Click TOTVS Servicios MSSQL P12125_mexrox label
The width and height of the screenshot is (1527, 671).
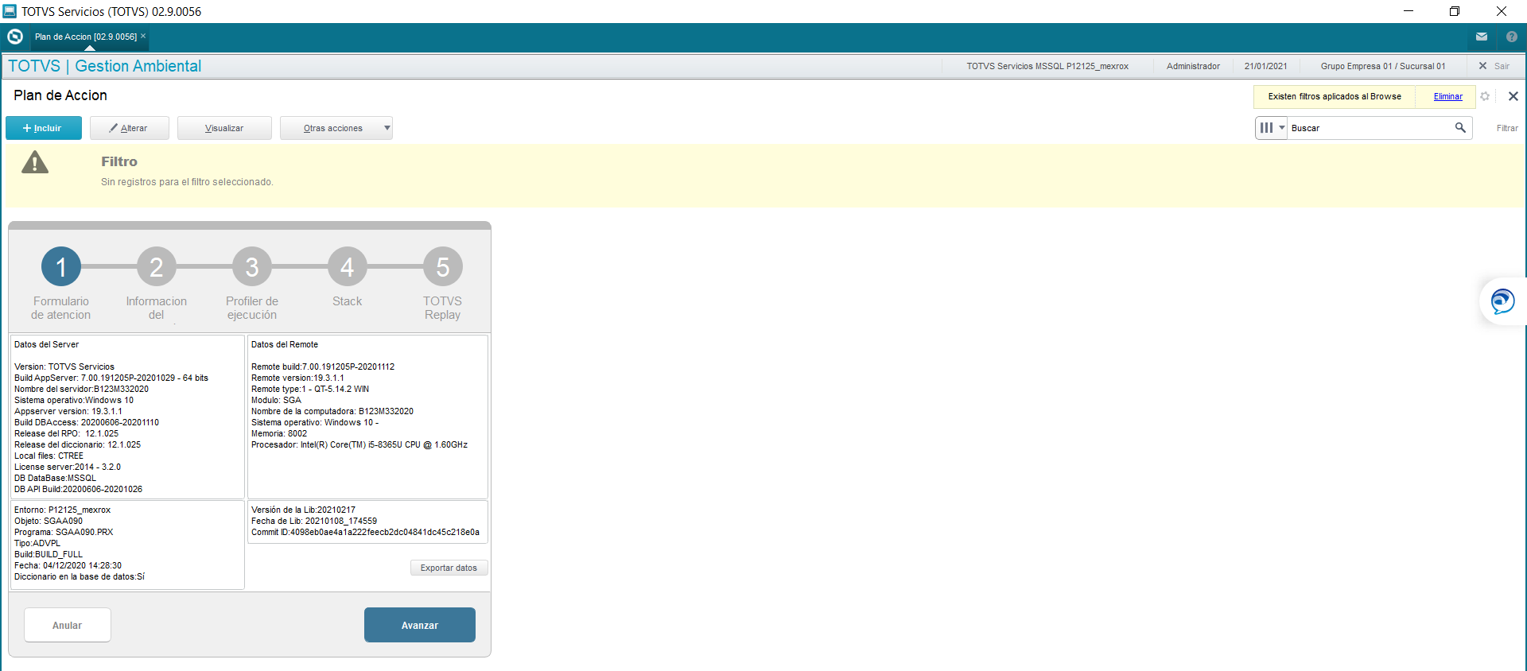1047,66
